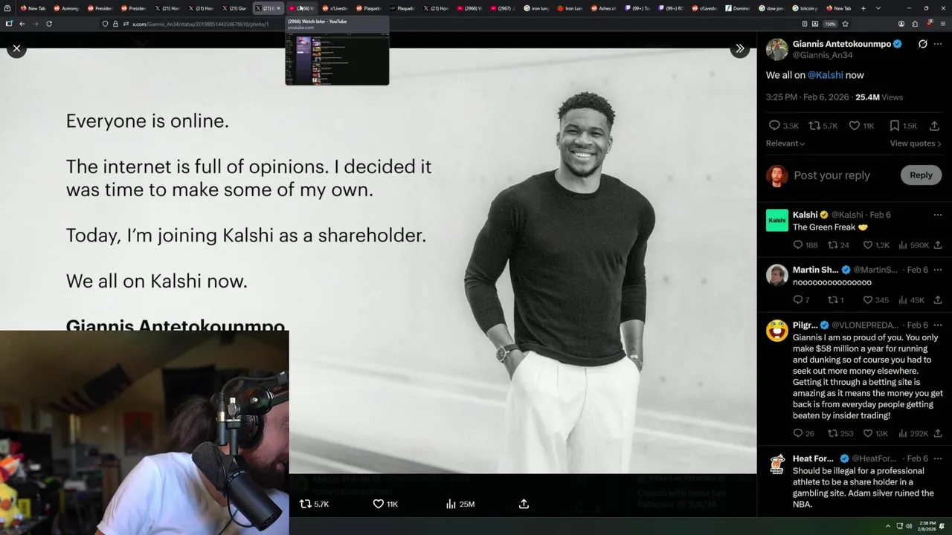Open the sidebar toggle in browser toolbar
The height and width of the screenshot is (535, 952).
pos(9,24)
